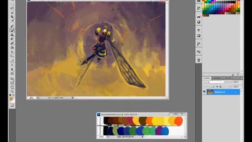Viewport: 252px width, 142px height.
Task: Select the History Brush tool
Action: pos(12,39)
